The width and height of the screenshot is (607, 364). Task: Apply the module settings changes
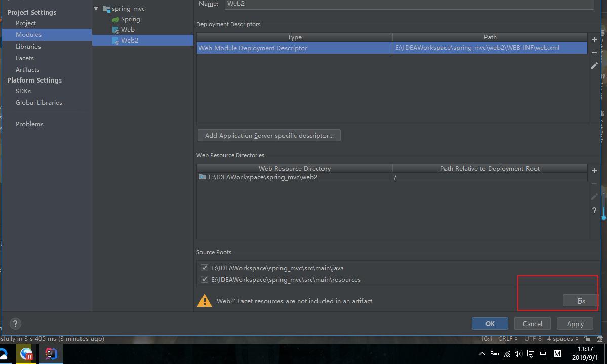pos(575,323)
